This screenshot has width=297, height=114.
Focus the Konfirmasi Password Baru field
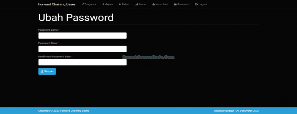[x=82, y=62]
